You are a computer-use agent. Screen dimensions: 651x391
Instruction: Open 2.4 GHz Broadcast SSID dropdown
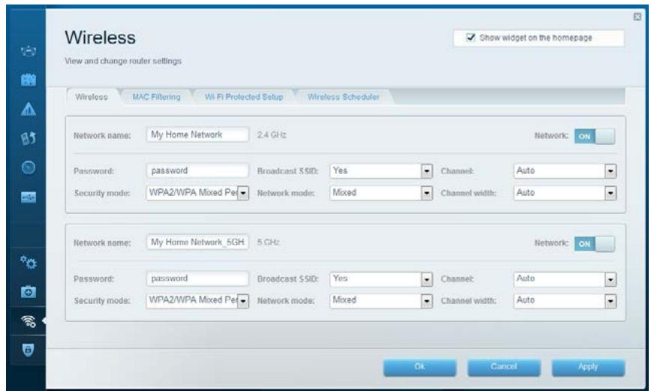coord(381,170)
